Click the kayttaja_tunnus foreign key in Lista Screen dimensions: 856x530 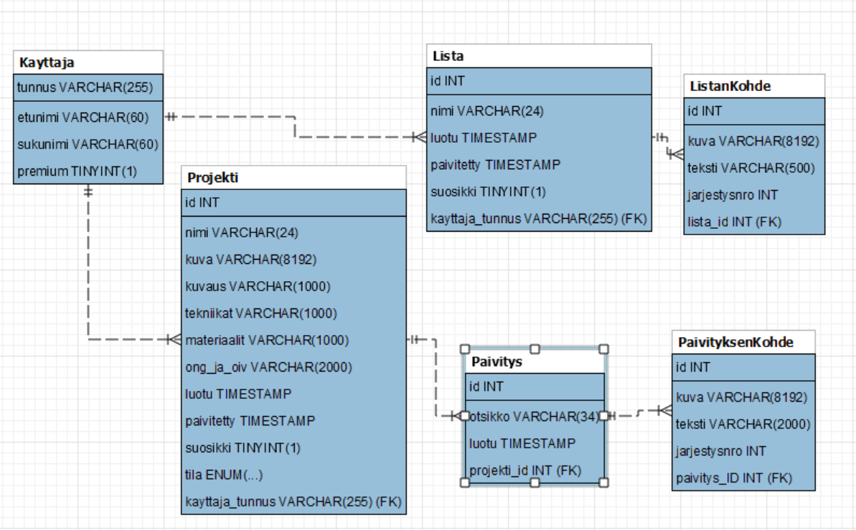[539, 219]
